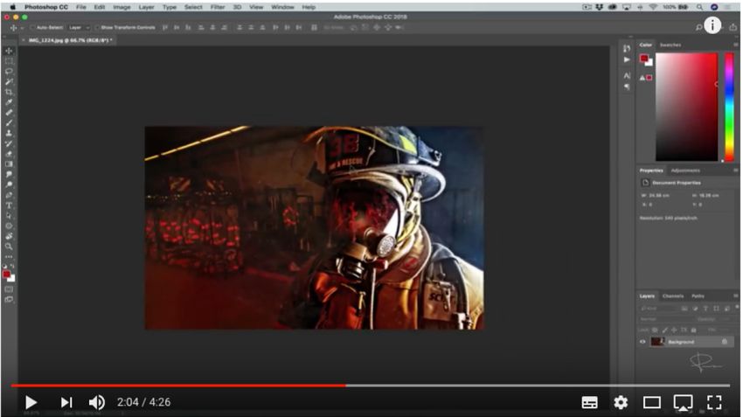Select the Rectangular Marquee tool
The image size is (743, 417).
9,61
